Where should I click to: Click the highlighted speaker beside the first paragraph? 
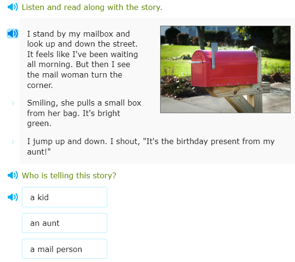[13, 33]
